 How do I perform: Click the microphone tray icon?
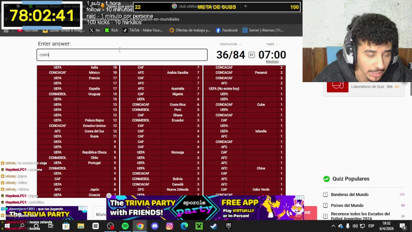348,226
